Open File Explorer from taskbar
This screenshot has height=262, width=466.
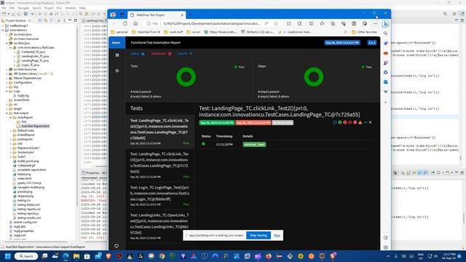pos(76,256)
